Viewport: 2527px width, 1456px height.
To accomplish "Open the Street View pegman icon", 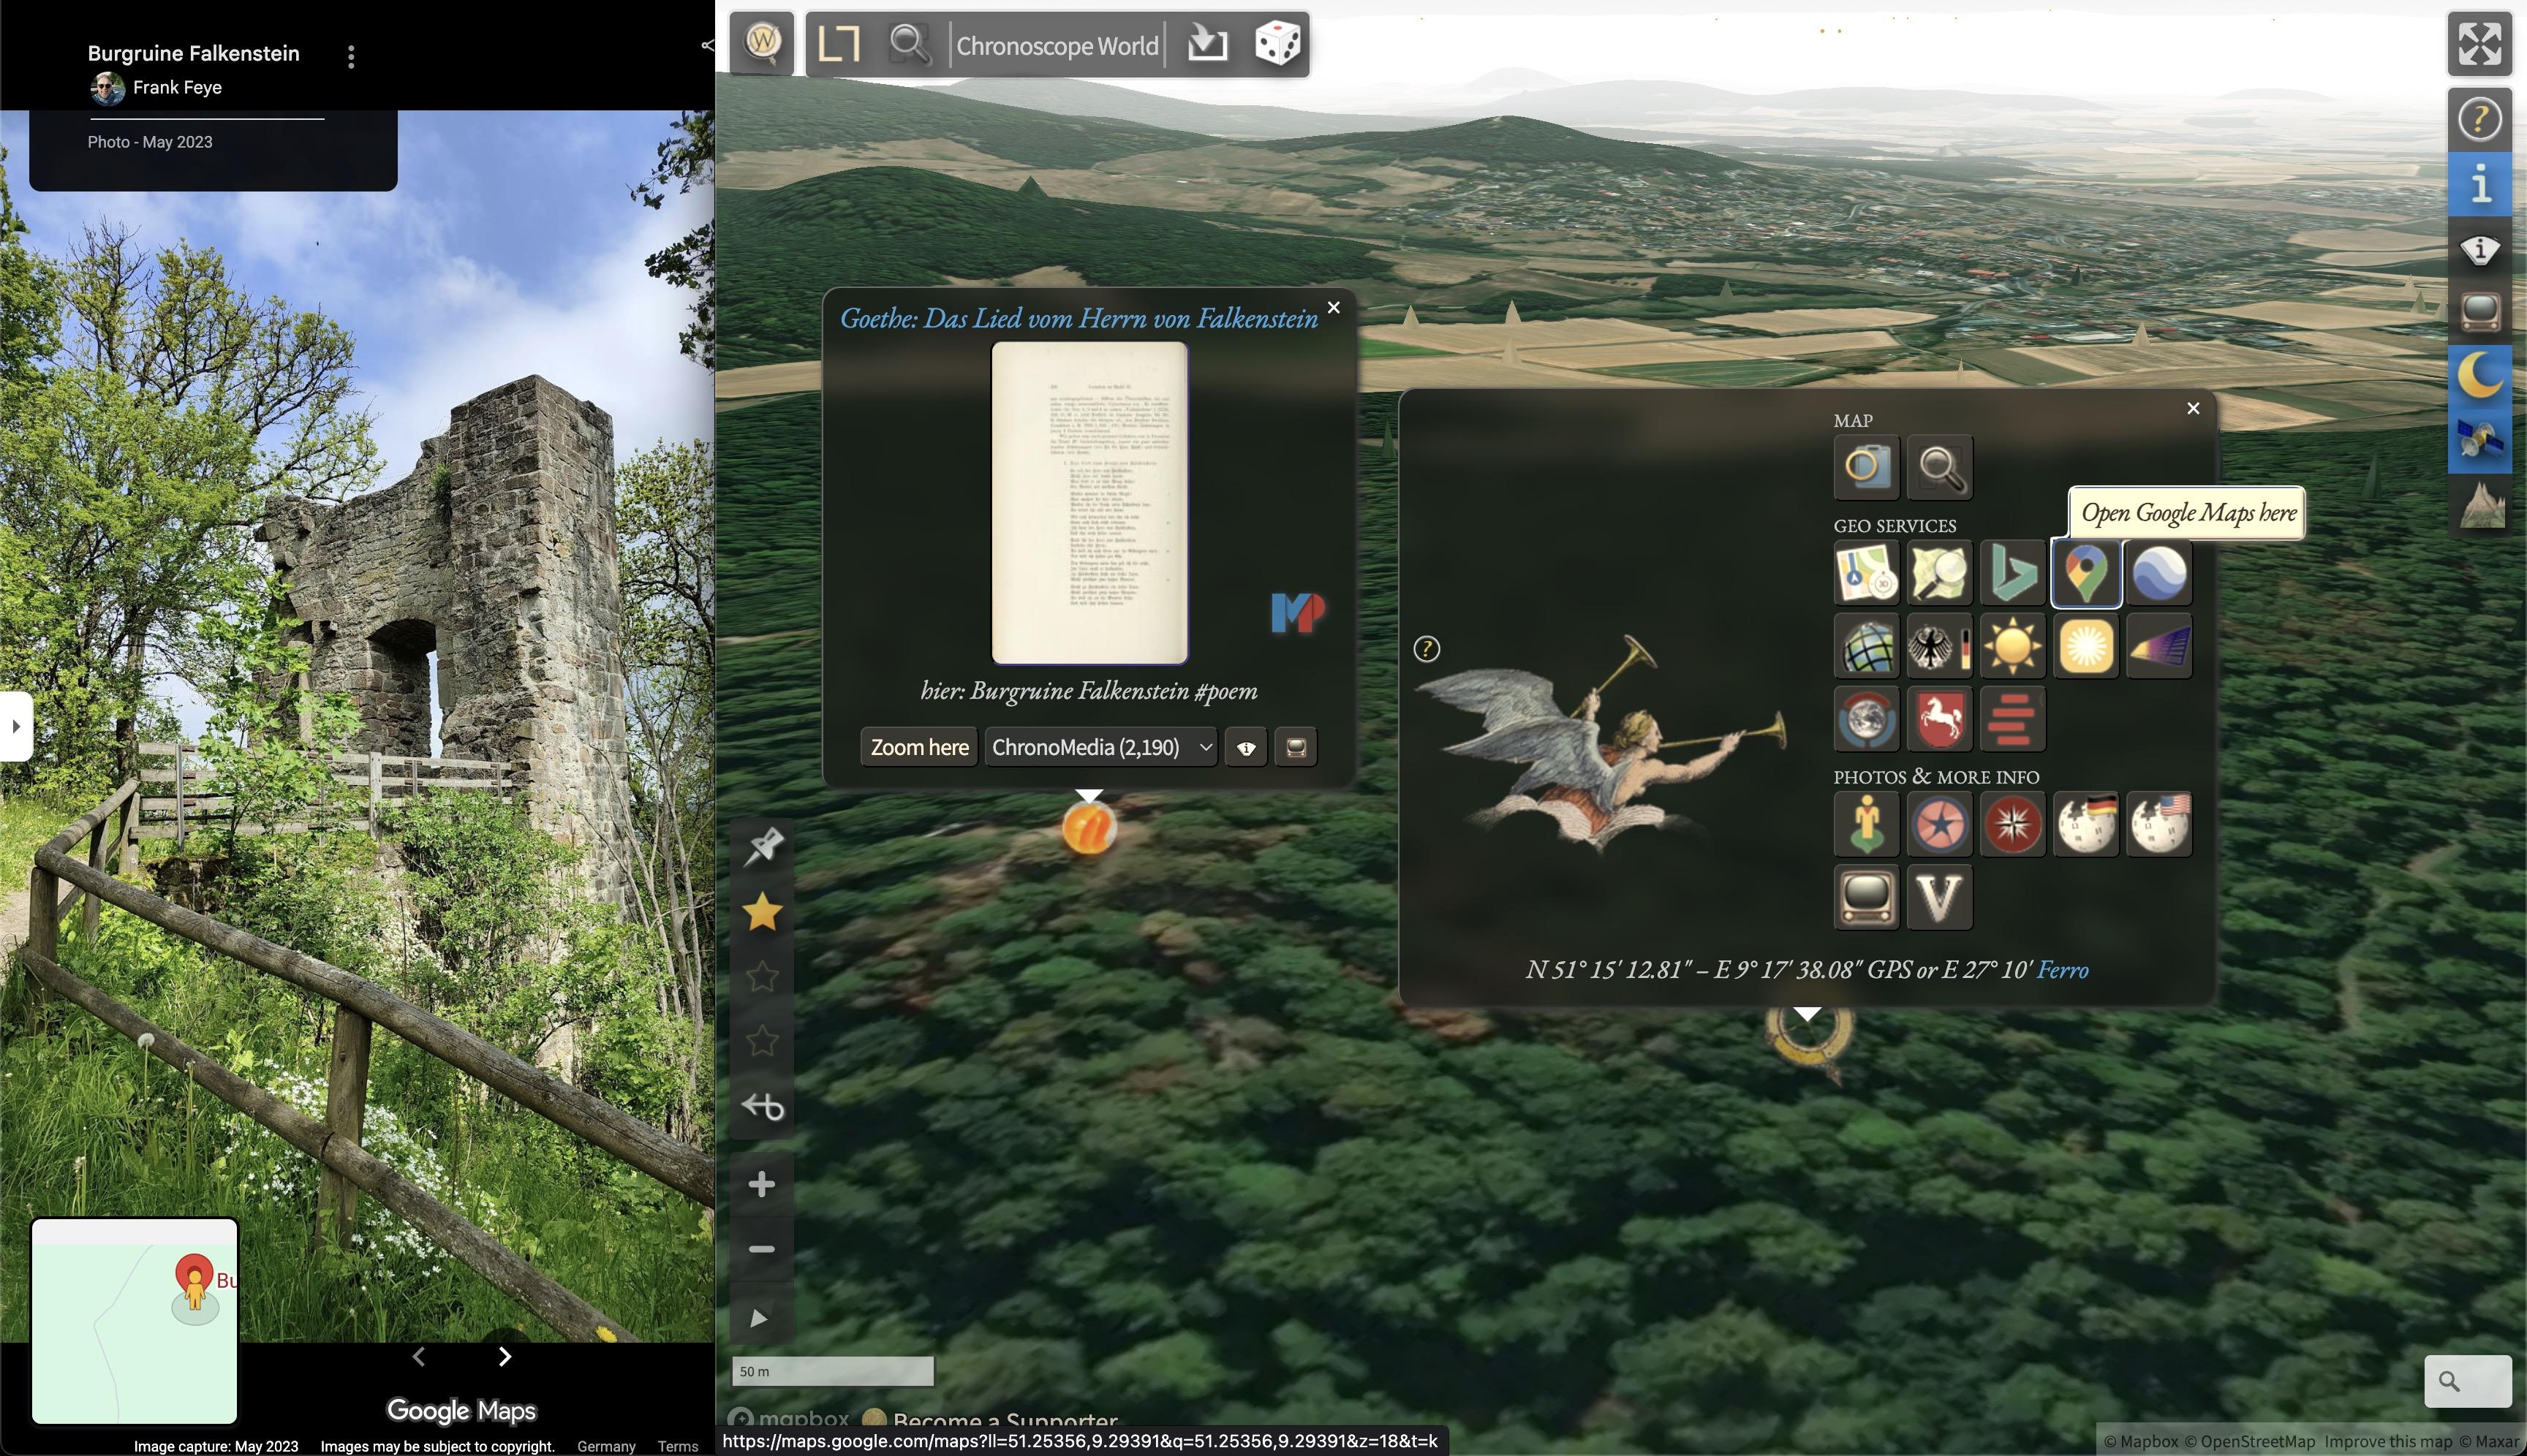I will (x=1866, y=824).
